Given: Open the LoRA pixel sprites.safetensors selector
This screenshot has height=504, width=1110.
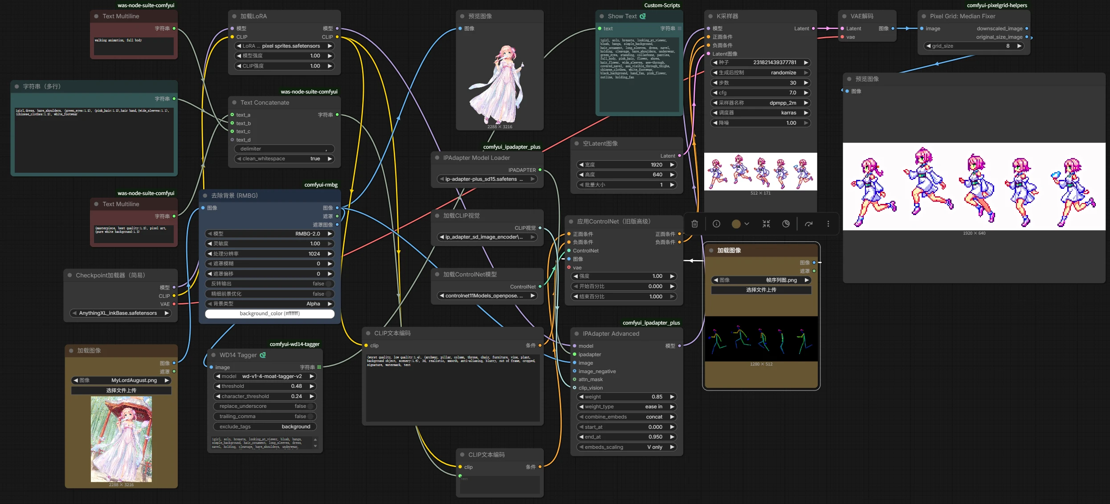Looking at the screenshot, I should pyautogui.click(x=284, y=46).
